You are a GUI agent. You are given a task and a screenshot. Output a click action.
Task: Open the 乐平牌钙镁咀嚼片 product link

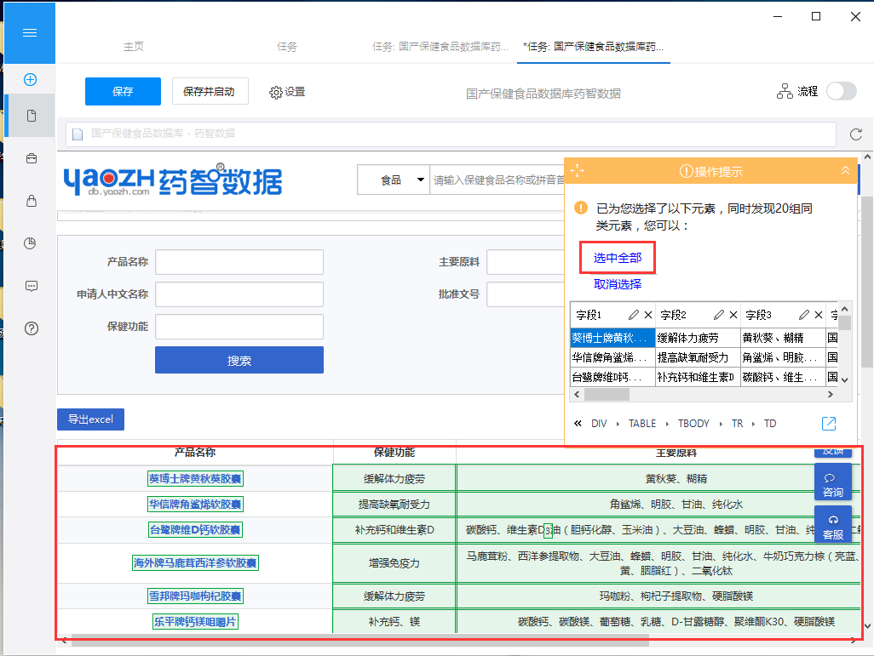(x=195, y=621)
